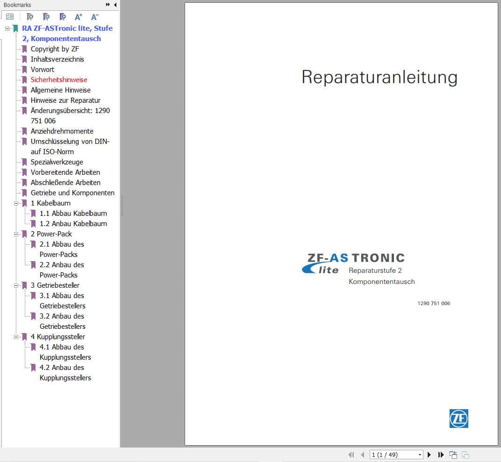
Task: Open the red Sicherheitshinweise bookmark
Action: tap(59, 79)
